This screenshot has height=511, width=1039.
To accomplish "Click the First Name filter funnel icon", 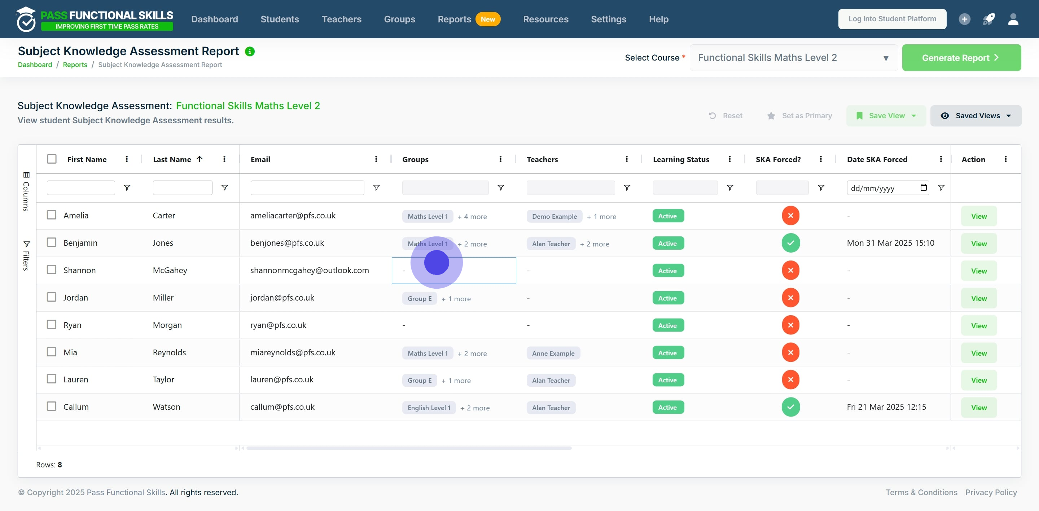I will [x=127, y=188].
